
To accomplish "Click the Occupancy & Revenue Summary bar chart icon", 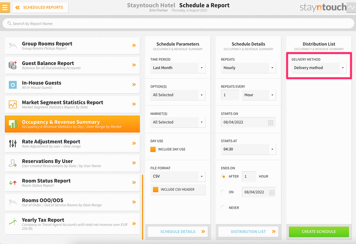I will click(x=13, y=124).
